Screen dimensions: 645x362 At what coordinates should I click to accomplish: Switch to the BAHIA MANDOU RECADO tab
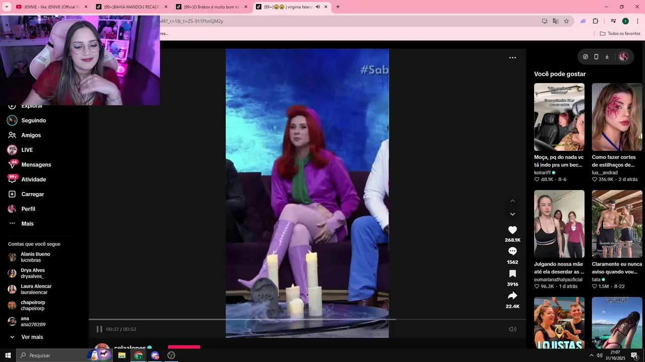pyautogui.click(x=130, y=7)
